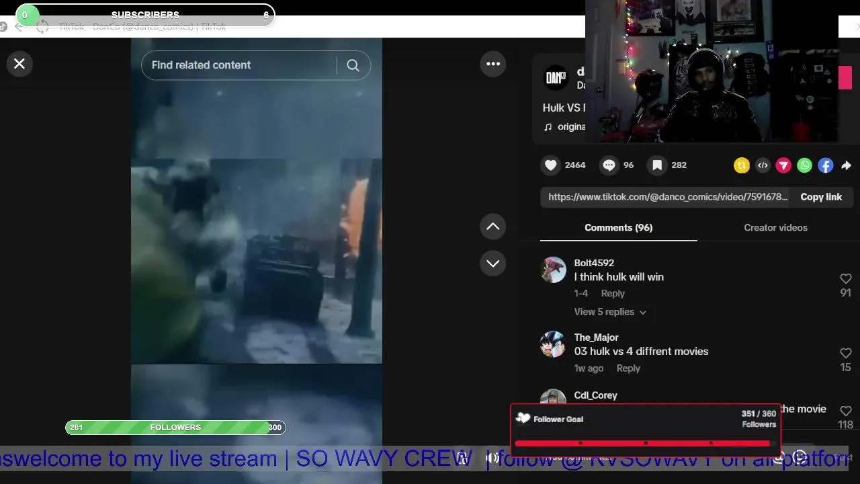This screenshot has height=484, width=860.
Task: Click the search magnifier icon
Action: [x=353, y=65]
